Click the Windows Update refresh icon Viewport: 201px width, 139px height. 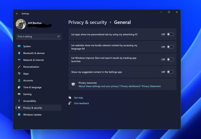(x=19, y=114)
